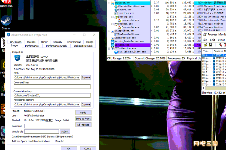
Task: Click the icon beside Procmon64.exe
Action: pos(119,27)
